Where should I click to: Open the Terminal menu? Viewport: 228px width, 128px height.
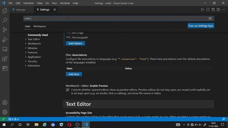[64, 3]
